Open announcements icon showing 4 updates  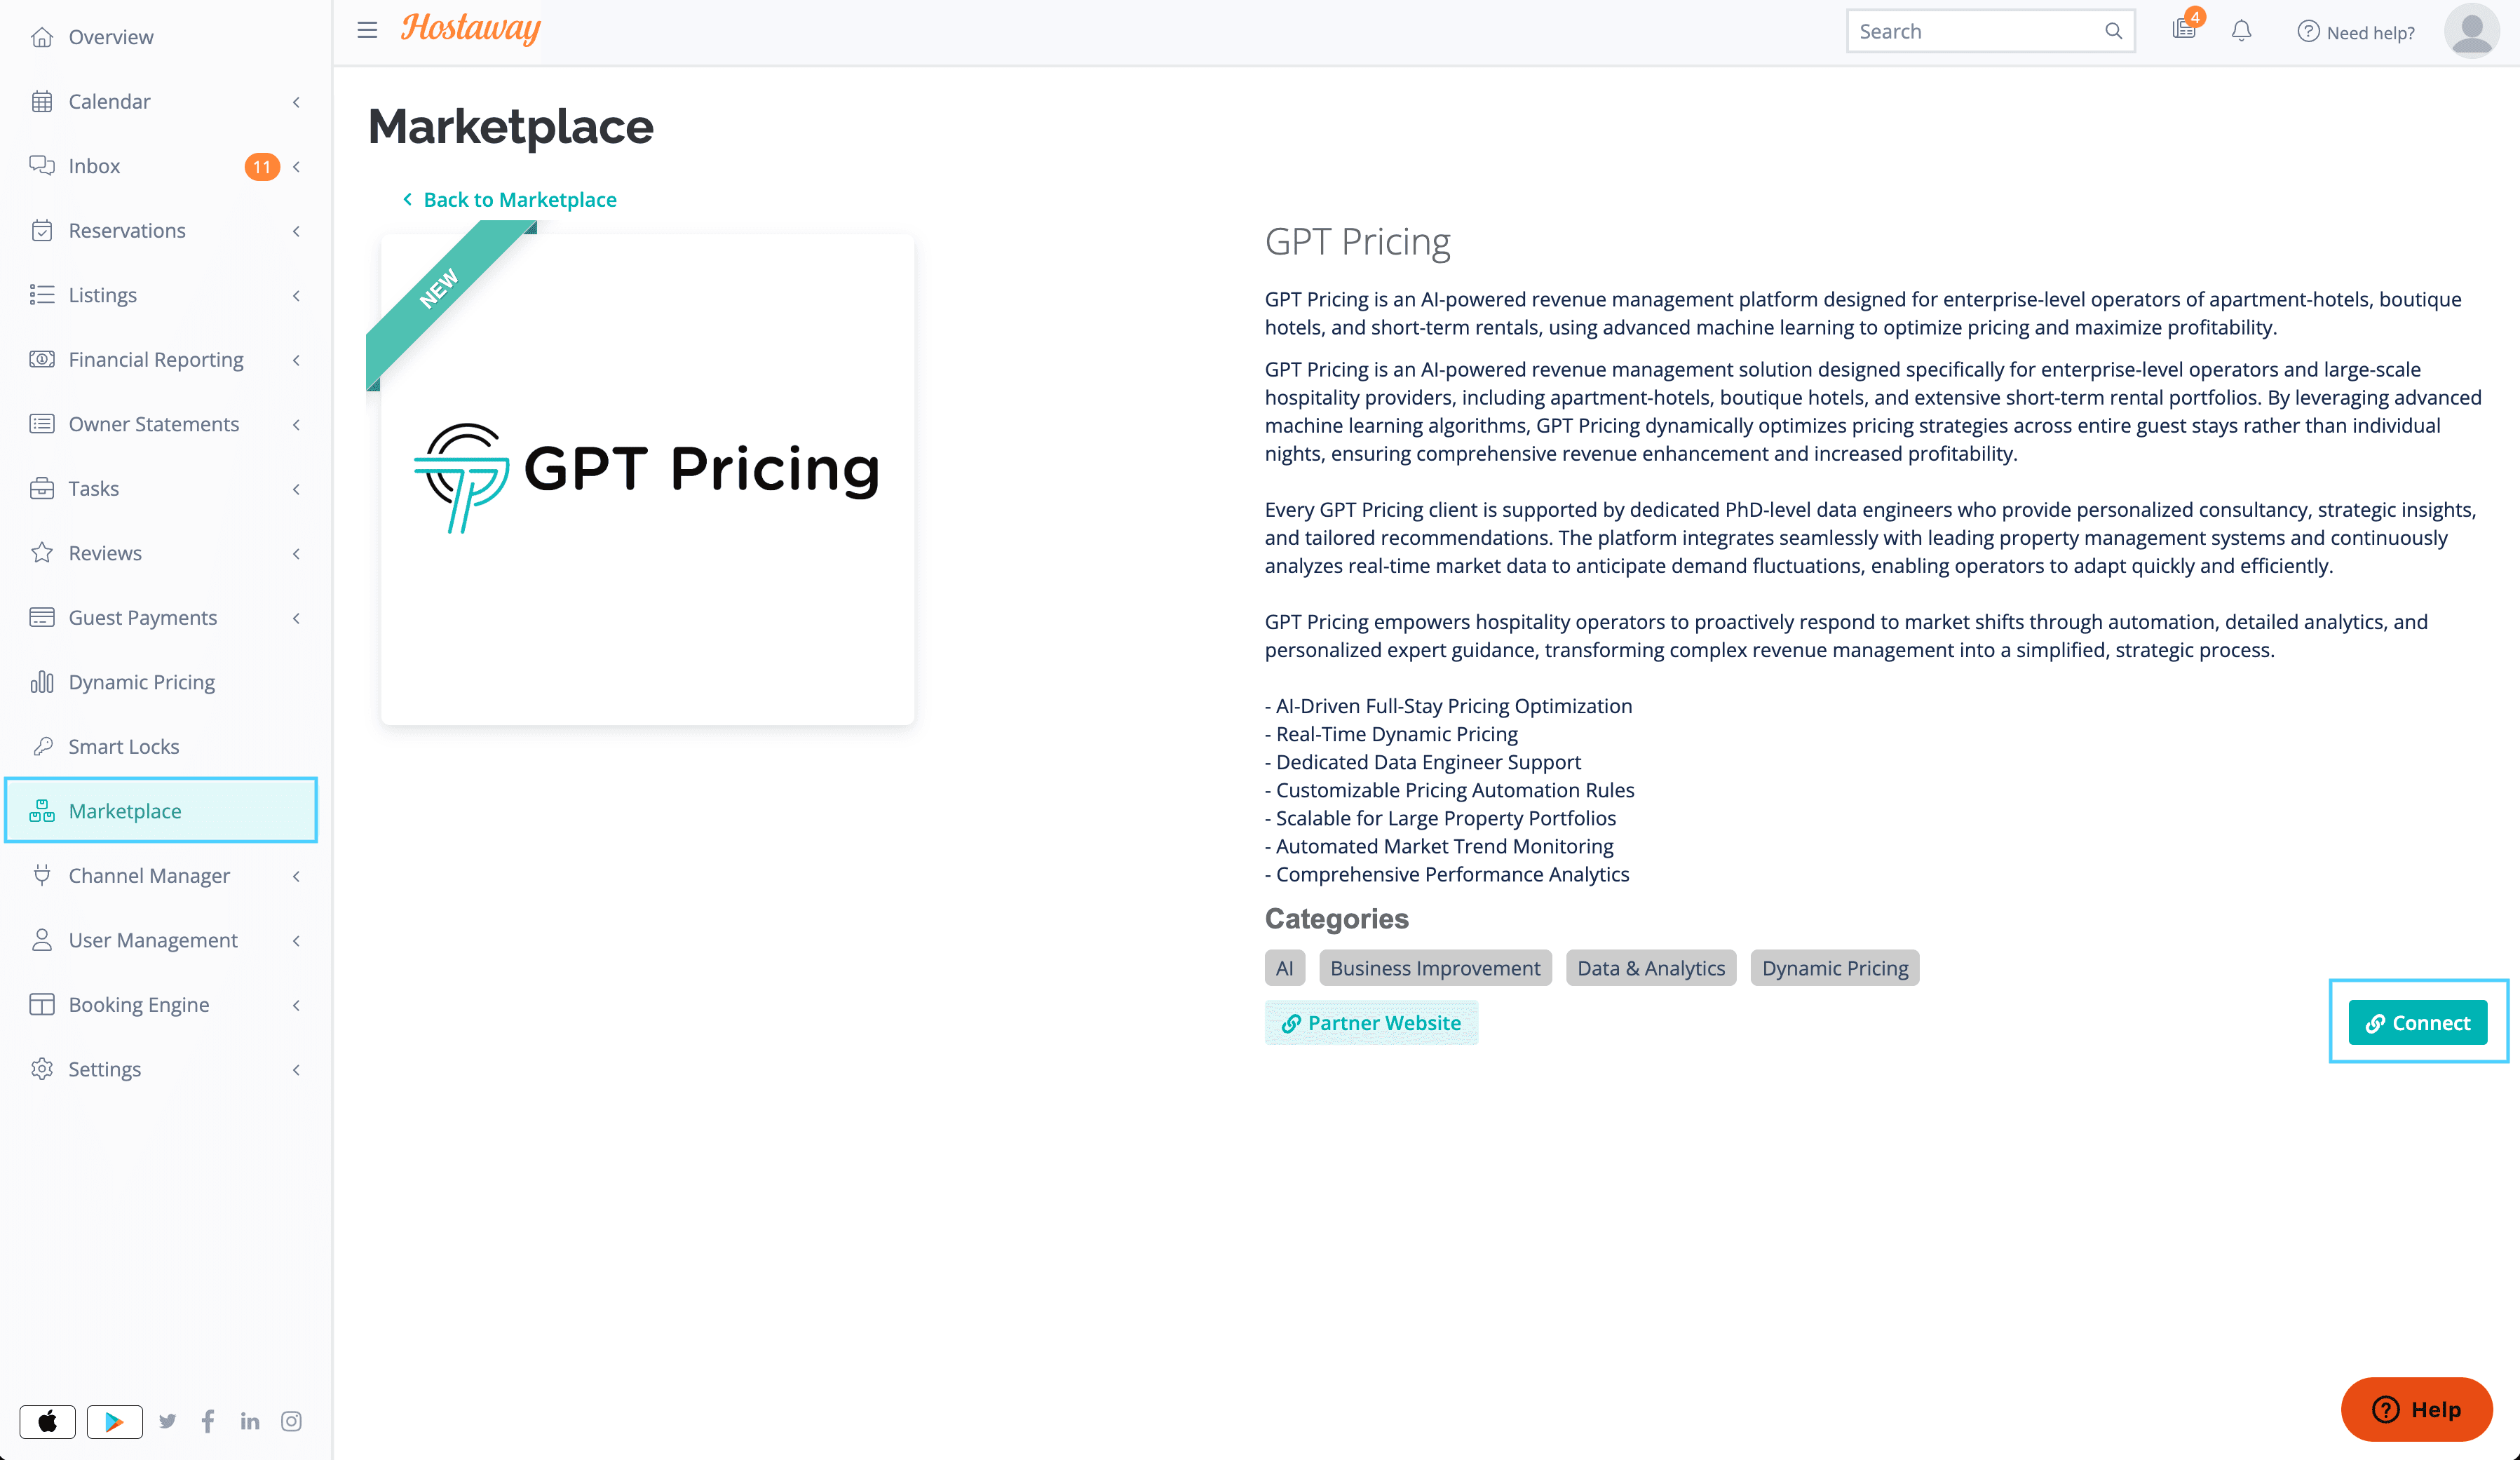click(2184, 31)
